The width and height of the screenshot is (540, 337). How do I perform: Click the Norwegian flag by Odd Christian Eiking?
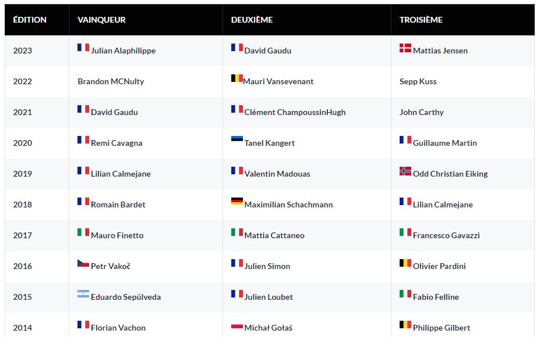click(x=405, y=171)
